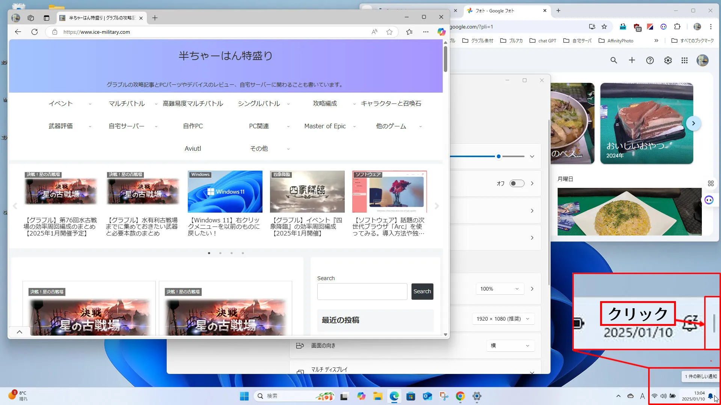Open the 1920 × 1080 resolution dropdown
Viewport: 721px width, 405px height.
(x=503, y=319)
